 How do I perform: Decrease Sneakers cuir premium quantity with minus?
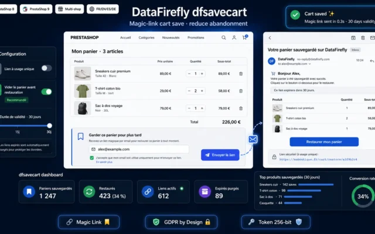(x=189, y=74)
